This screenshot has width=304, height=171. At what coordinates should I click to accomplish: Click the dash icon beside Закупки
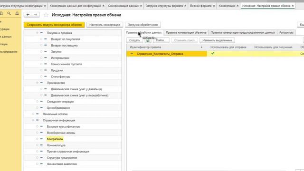tap(46, 52)
